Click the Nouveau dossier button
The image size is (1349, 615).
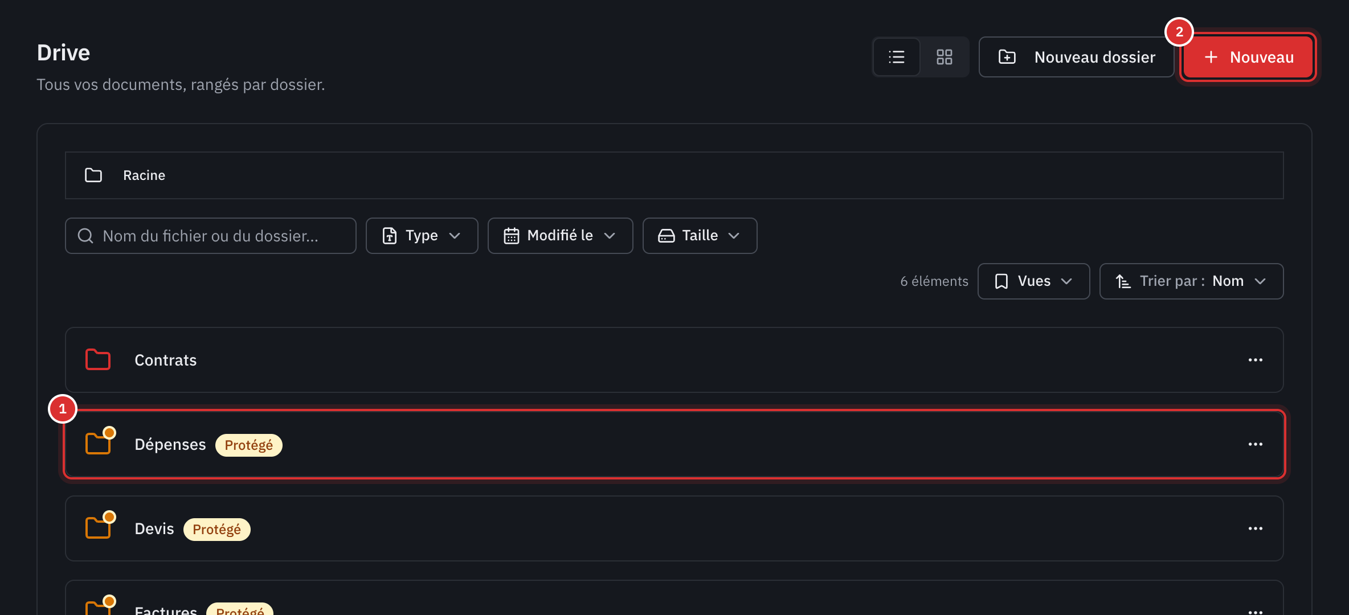(x=1076, y=57)
